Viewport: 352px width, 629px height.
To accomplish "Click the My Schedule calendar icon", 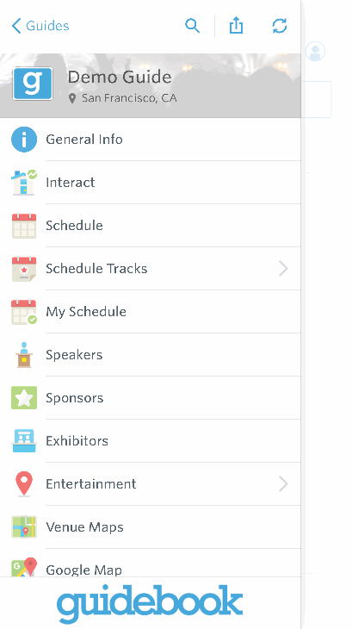I will point(24,312).
